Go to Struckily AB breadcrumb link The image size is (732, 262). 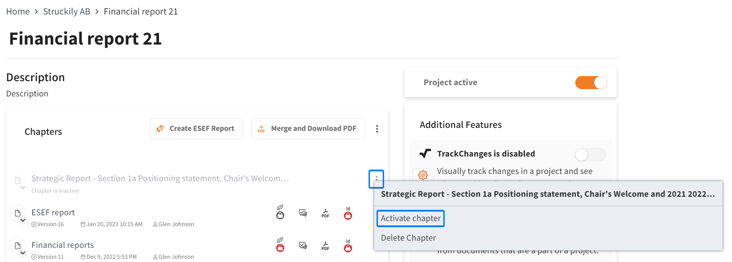click(67, 12)
